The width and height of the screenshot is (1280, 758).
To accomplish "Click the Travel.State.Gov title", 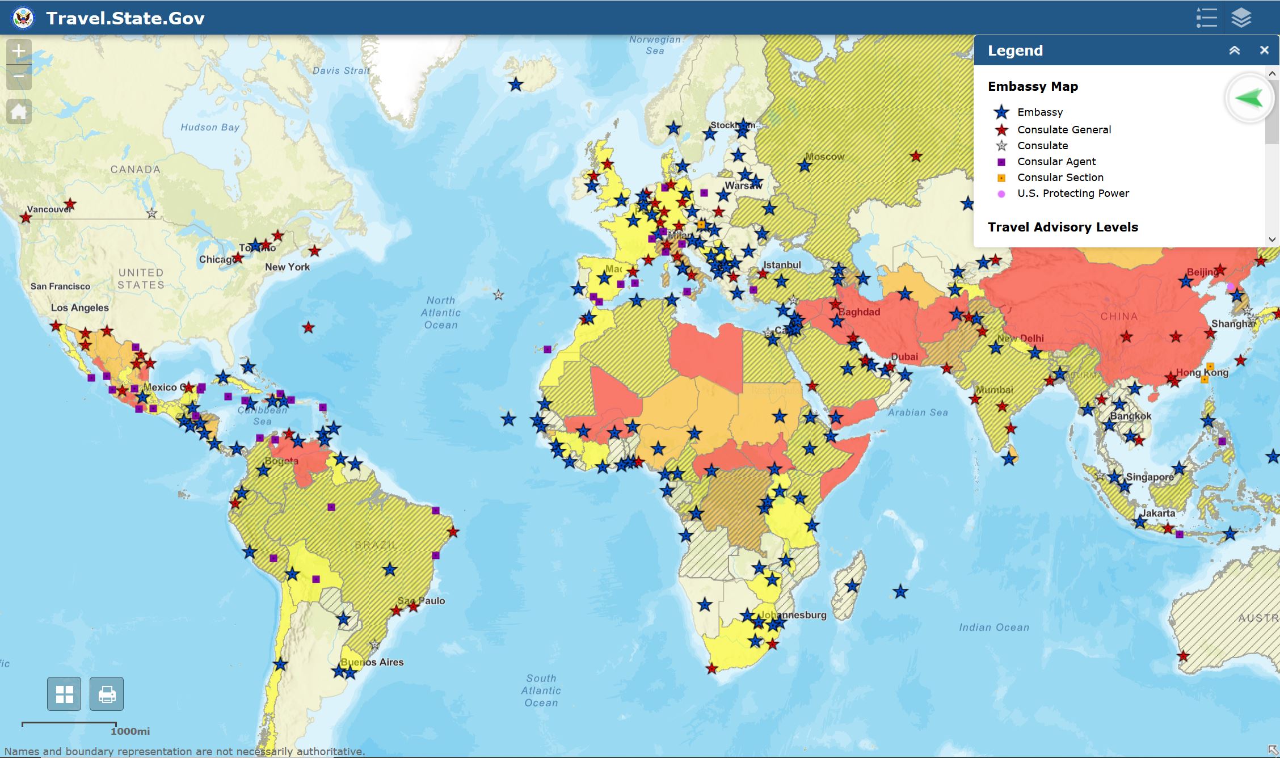I will click(x=125, y=18).
